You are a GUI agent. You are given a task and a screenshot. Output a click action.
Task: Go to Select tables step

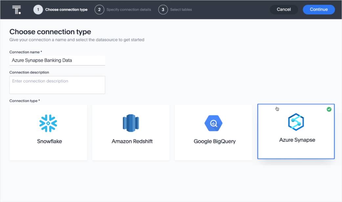tap(181, 10)
